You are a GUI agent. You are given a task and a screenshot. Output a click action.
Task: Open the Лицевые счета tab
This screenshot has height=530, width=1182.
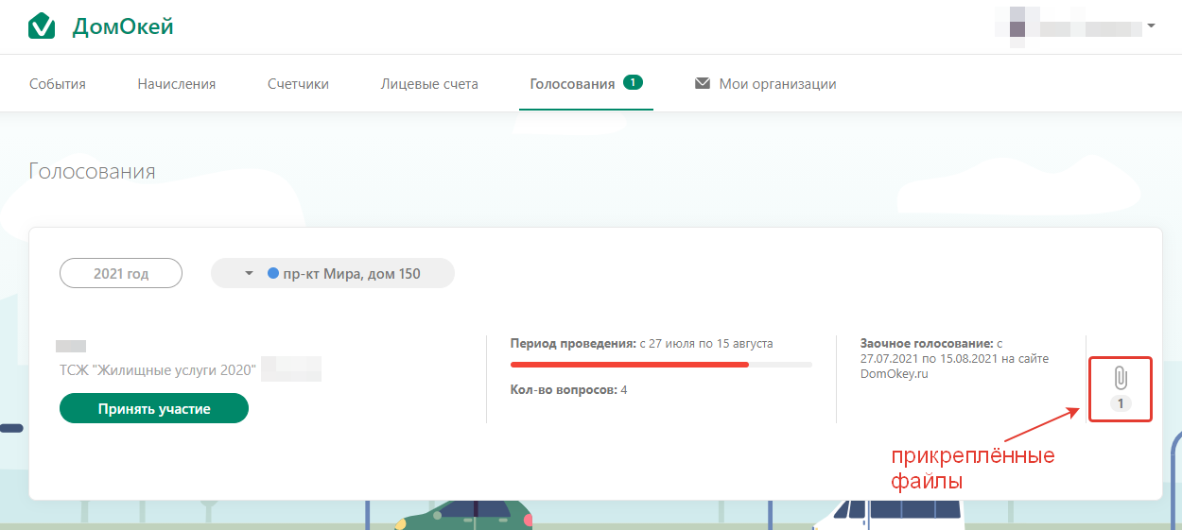(429, 83)
